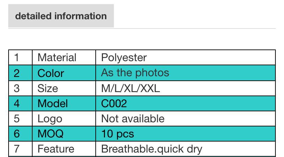The width and height of the screenshot is (284, 157).
Task: Open the detailed information tab
Action: 61,16
